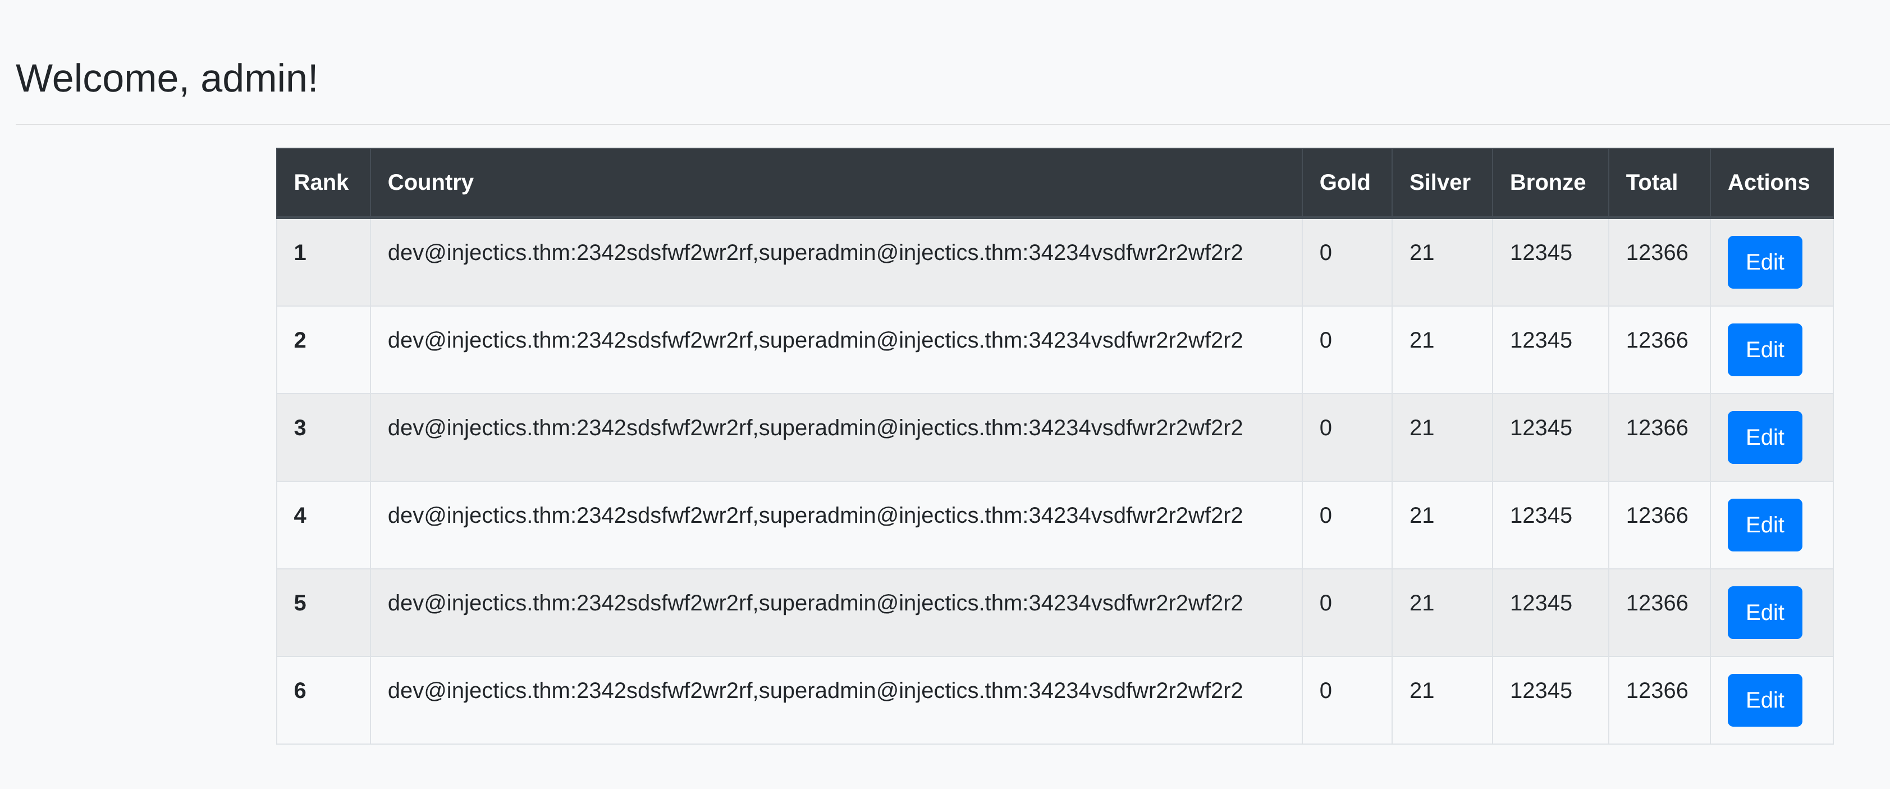Click Silver value 21 in rank 4 row
Viewport: 1890px width, 789px height.
point(1421,515)
